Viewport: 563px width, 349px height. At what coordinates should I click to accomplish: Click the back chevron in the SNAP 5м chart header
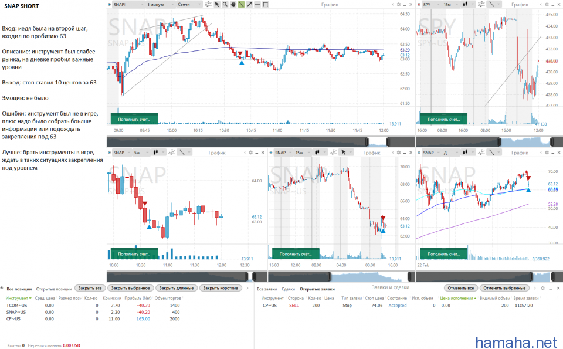(x=245, y=153)
